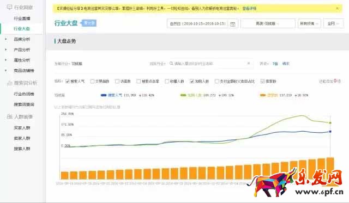The image size is (349, 203).
Task: Open the calendar icon in date range box
Action: point(233,24)
